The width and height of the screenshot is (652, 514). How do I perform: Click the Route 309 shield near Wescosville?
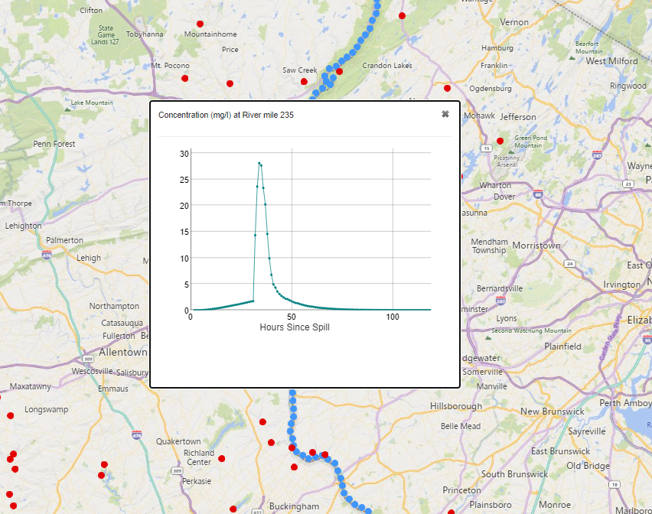(x=88, y=359)
